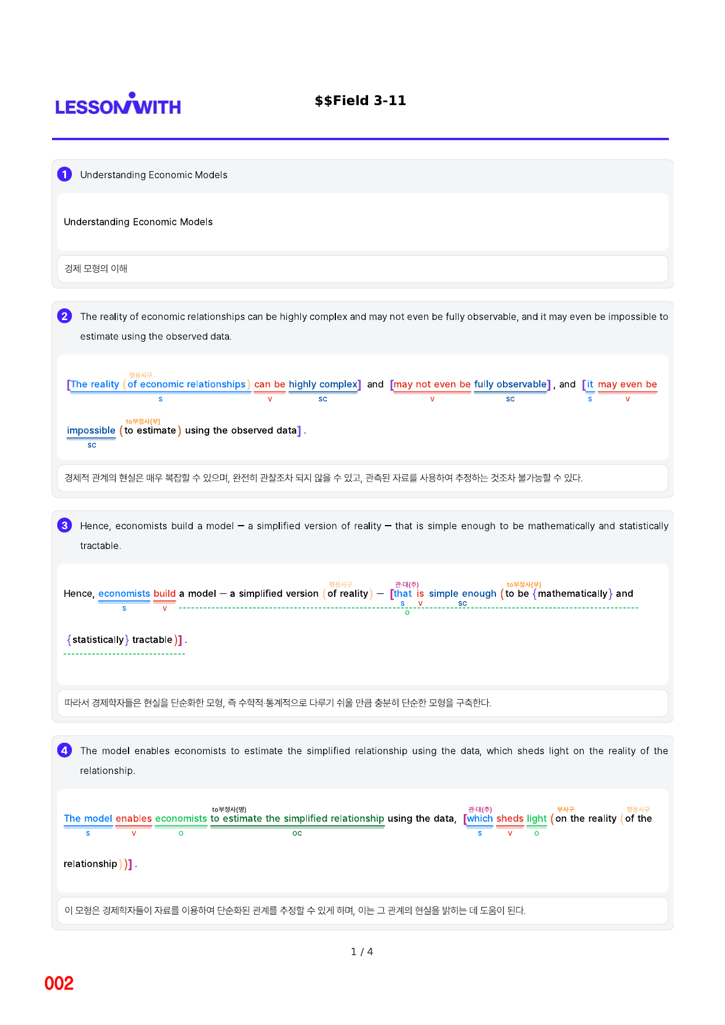Select the Korean translation 경제 모형의 이해
This screenshot has width=725, height=1025.
96,269
